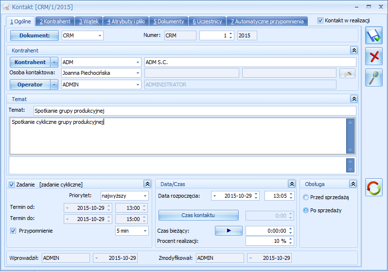Click the Zmodyfikował ADMIN field
388x272 pixels.
(x=220, y=258)
